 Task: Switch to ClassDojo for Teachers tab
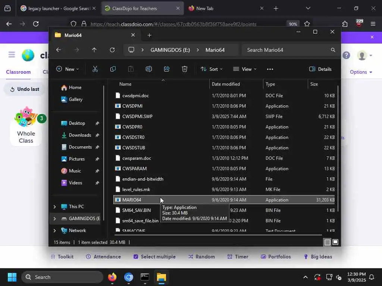tap(142, 8)
